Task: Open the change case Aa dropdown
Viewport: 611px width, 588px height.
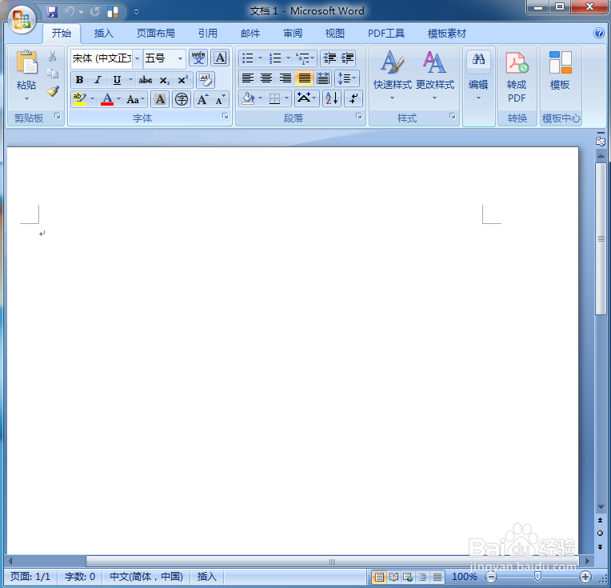Action: [136, 99]
